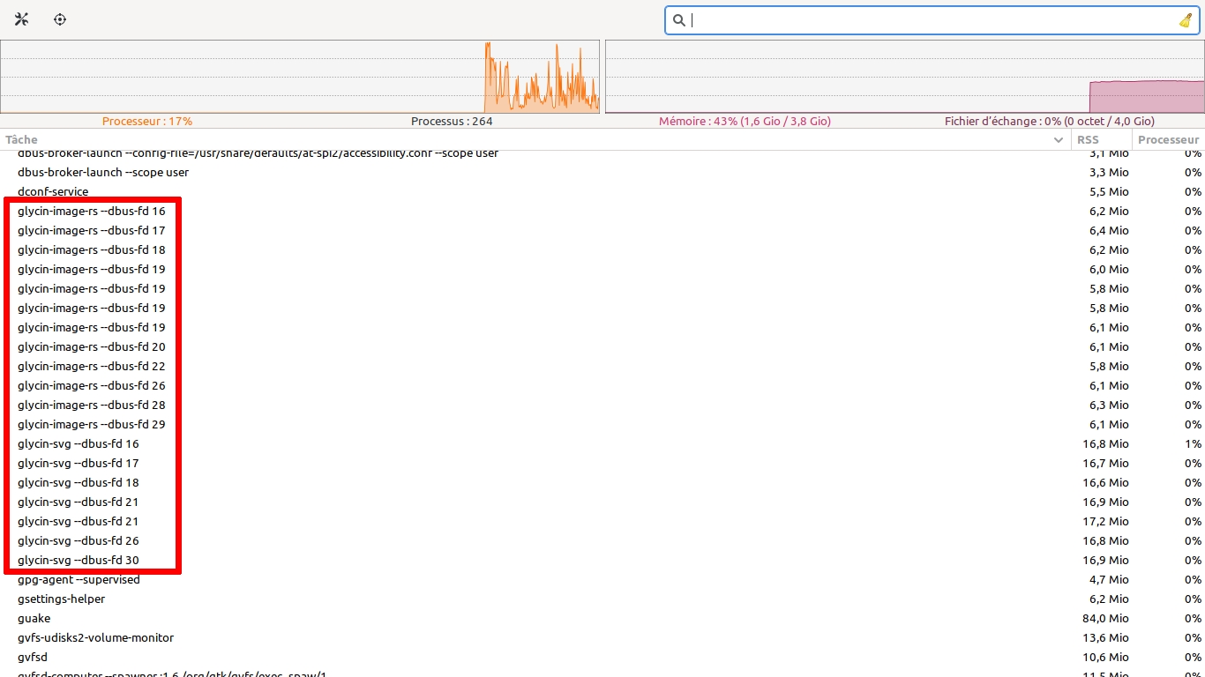
Task: Select 'glycin-image-rs --dbus-fd 29' row
Action: pos(602,424)
